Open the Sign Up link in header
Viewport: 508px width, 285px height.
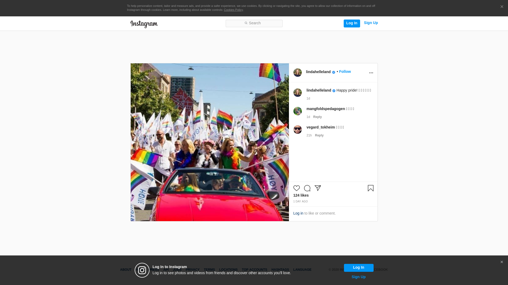pyautogui.click(x=371, y=23)
